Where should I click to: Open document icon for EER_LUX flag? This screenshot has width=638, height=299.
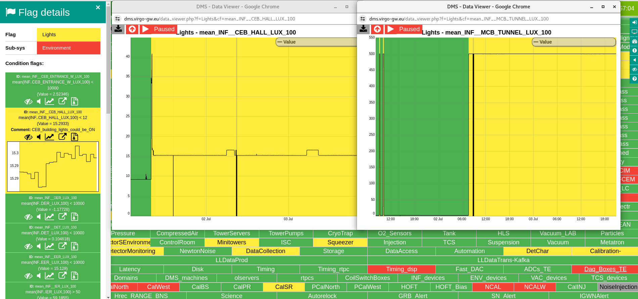coord(75,276)
